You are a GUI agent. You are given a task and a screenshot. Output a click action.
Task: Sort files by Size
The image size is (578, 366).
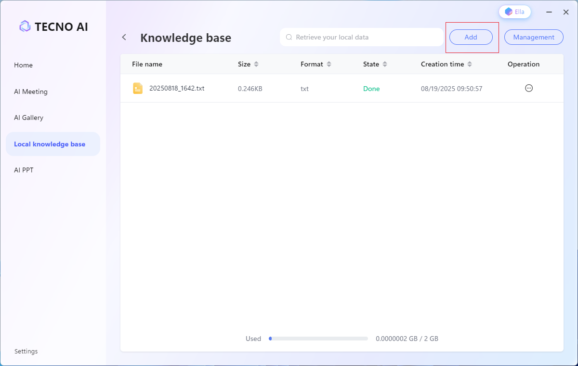256,64
